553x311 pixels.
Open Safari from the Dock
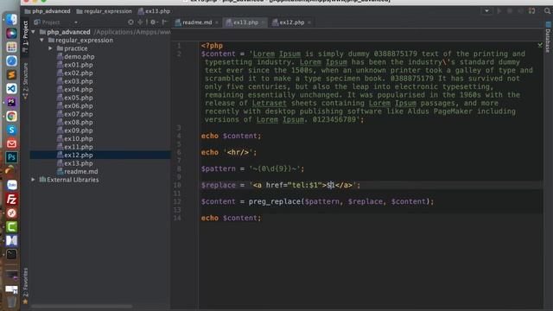click(11, 60)
